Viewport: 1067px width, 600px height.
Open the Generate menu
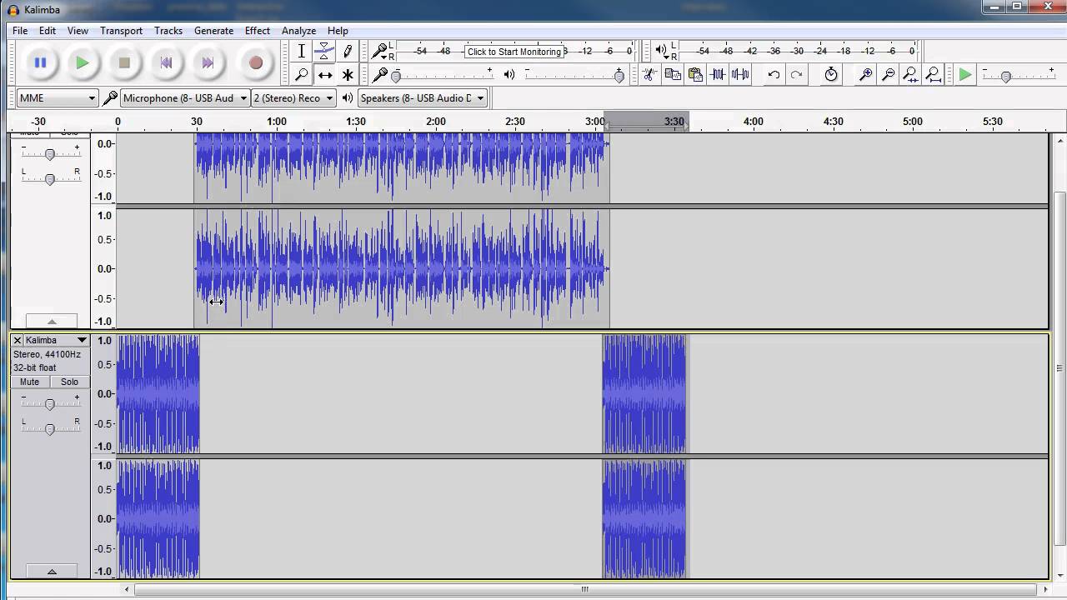(x=213, y=31)
